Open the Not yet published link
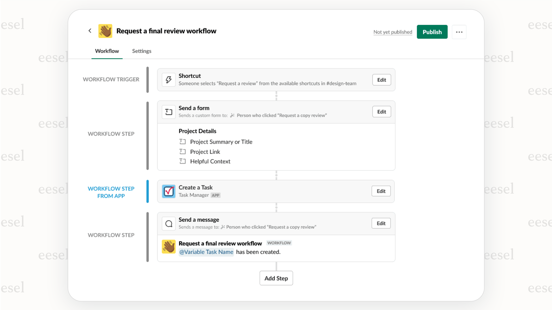Screen dimensions: 552x310 393,32
